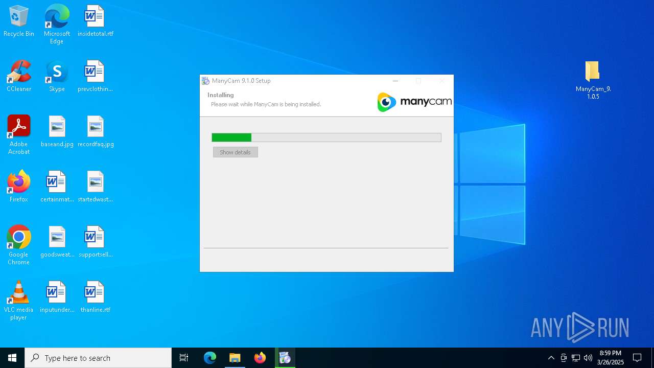The width and height of the screenshot is (654, 368).
Task: Open the Google Chrome desktop shortcut
Action: [x=19, y=246]
